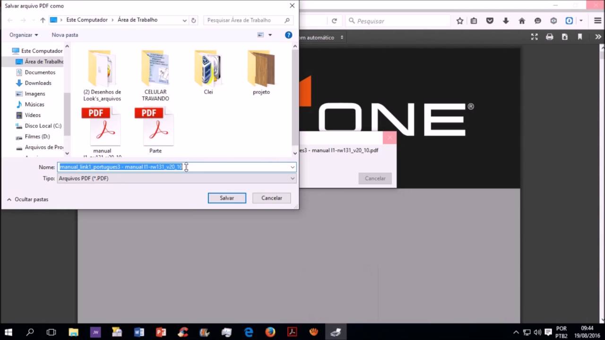
Task: Select Vídeos in the sidebar
Action: (28, 115)
